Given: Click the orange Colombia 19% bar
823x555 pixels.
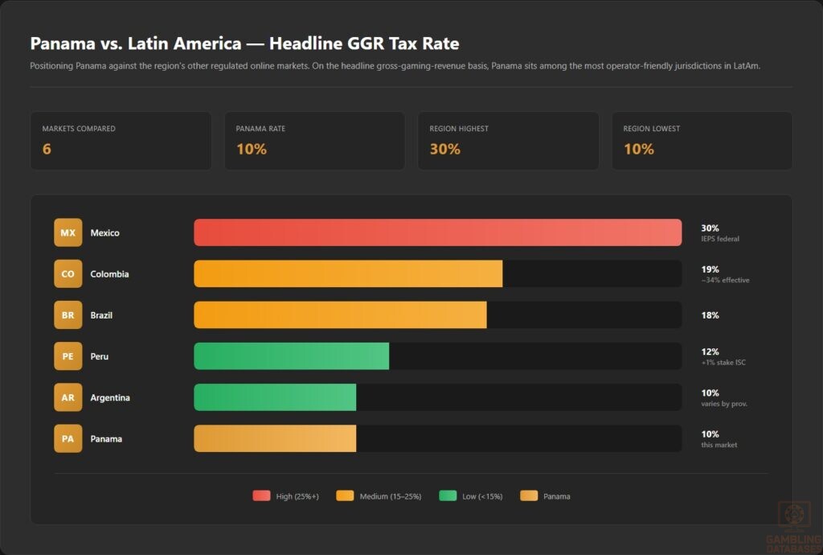Looking at the screenshot, I should coord(348,273).
